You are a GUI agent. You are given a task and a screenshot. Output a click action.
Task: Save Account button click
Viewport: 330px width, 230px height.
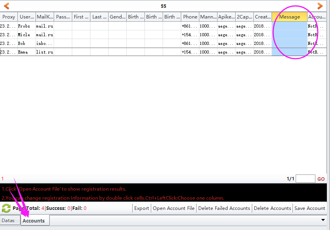tap(310, 208)
